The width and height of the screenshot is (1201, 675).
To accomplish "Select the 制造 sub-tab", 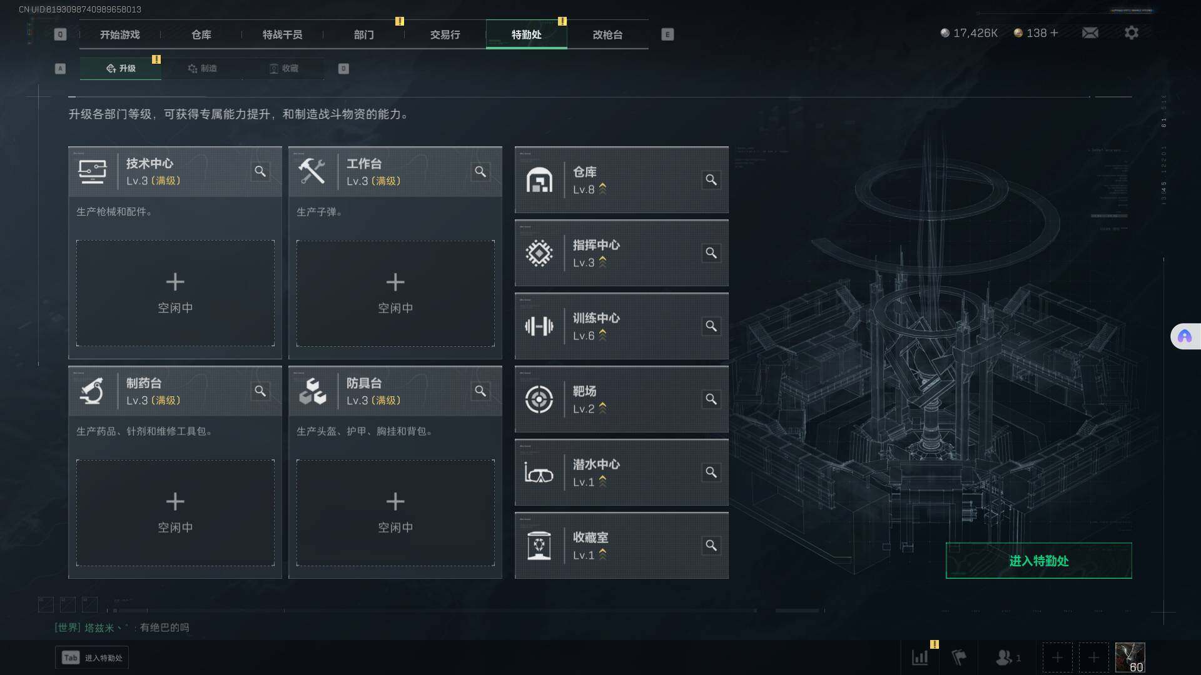I will coord(202,68).
